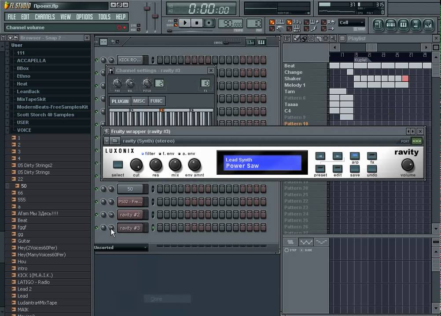
Task: Select the channel button labeled 50
Action: coord(130,189)
